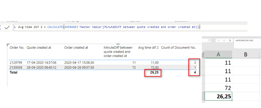Viewport: 261px width, 108px height.
Task: Click the Excel insert function fx icon
Action: 230,40
